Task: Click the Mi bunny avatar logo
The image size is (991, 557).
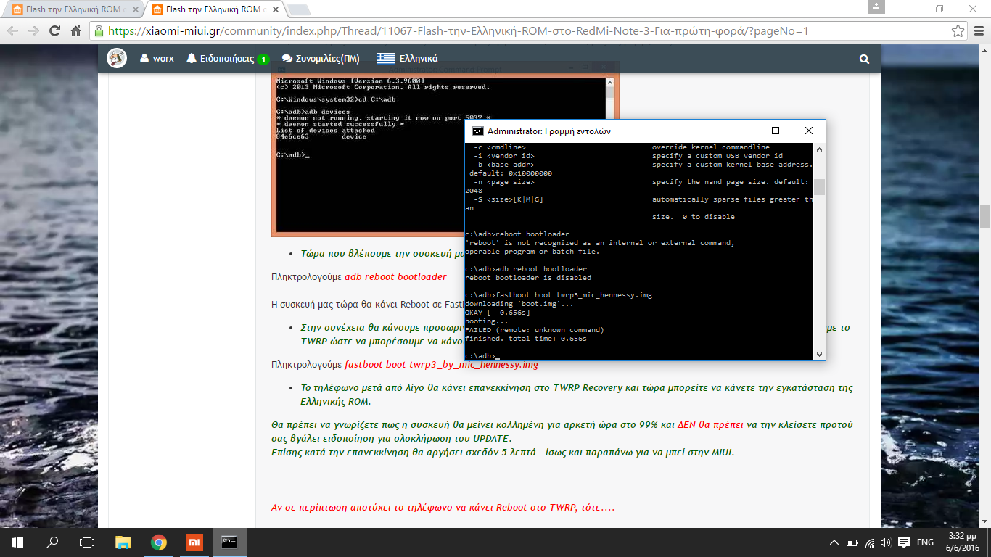Action: (x=117, y=59)
